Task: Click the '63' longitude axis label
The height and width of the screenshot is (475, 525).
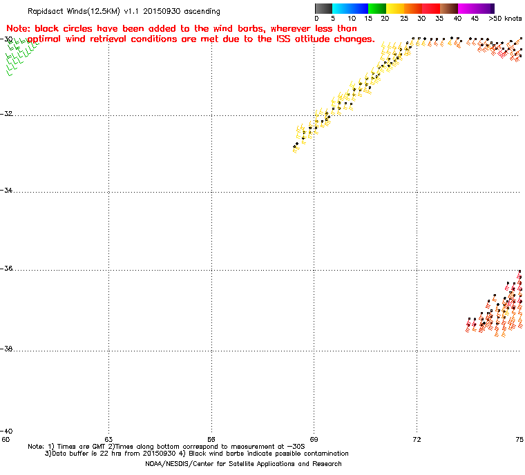Action: pos(108,440)
